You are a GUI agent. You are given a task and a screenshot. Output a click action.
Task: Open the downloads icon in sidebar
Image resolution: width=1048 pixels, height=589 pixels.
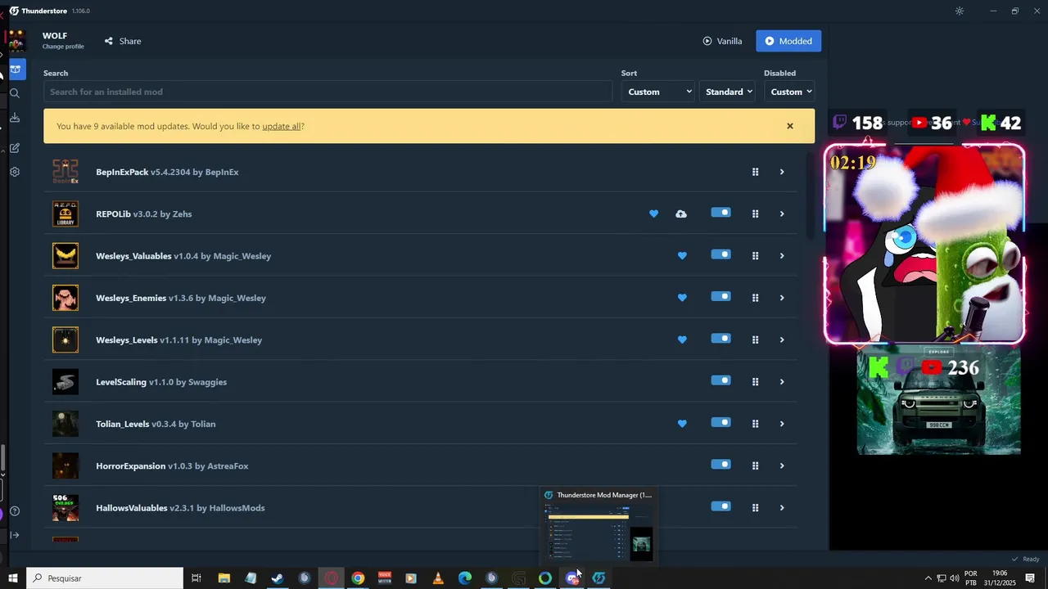15,118
